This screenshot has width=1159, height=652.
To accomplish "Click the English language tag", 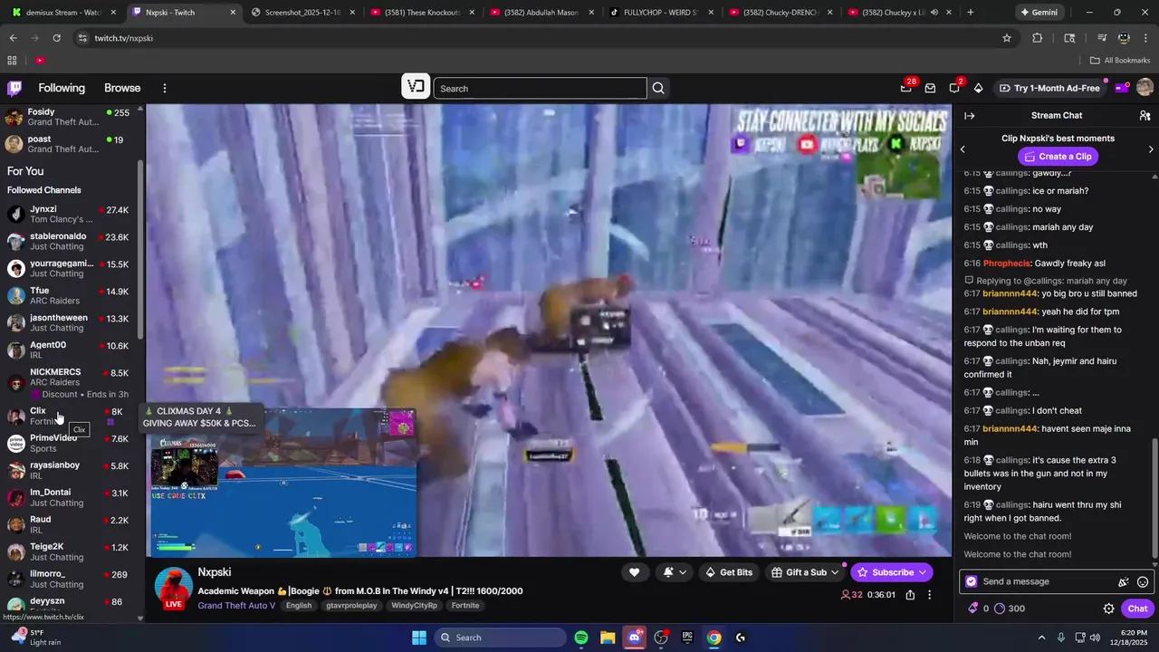I will click(299, 606).
